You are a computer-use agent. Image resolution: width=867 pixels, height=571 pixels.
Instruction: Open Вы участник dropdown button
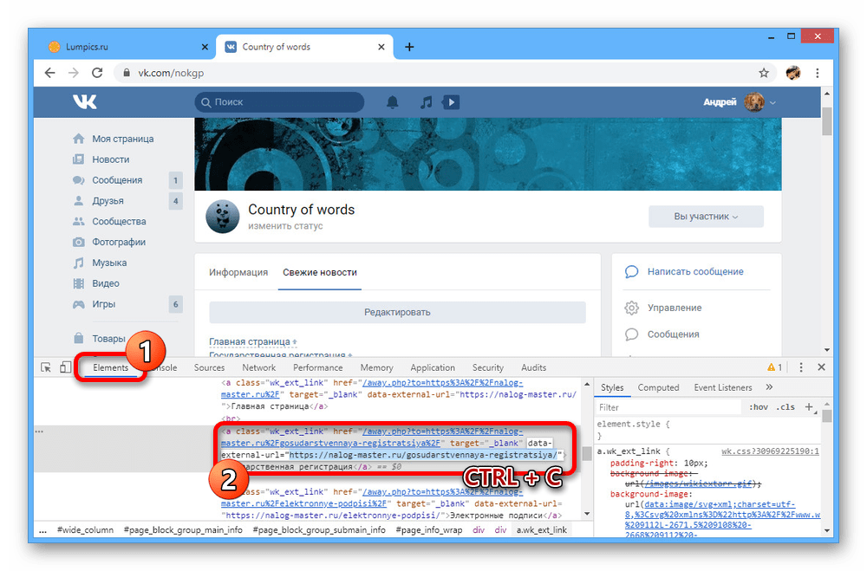tap(706, 217)
